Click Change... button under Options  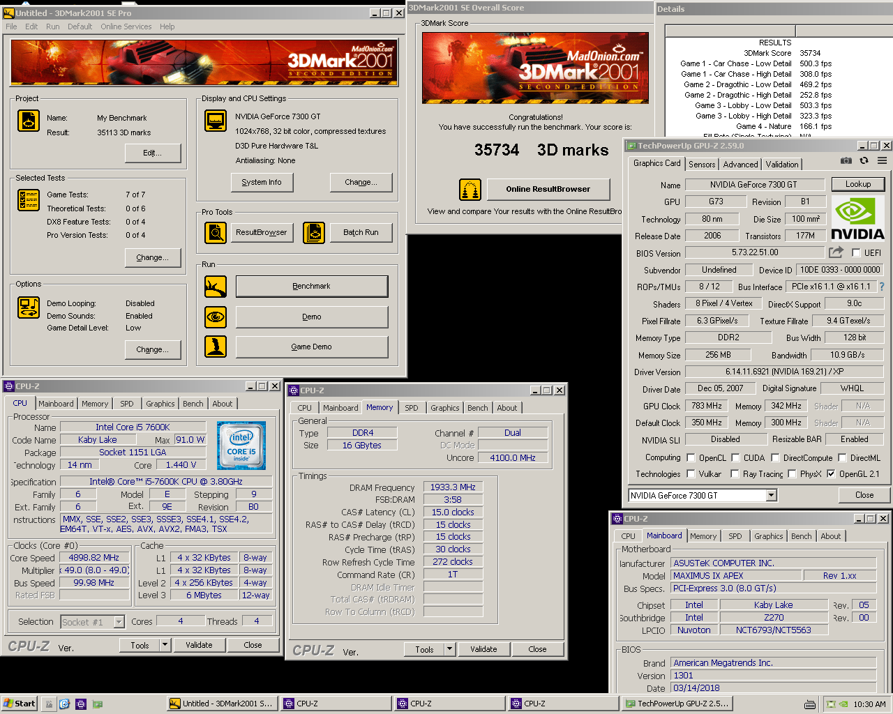pyautogui.click(x=152, y=349)
